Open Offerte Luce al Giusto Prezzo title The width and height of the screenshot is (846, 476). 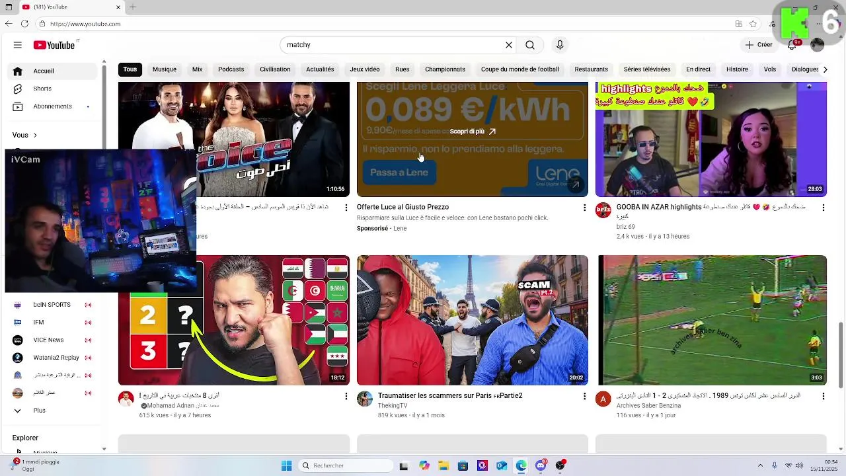pos(403,207)
